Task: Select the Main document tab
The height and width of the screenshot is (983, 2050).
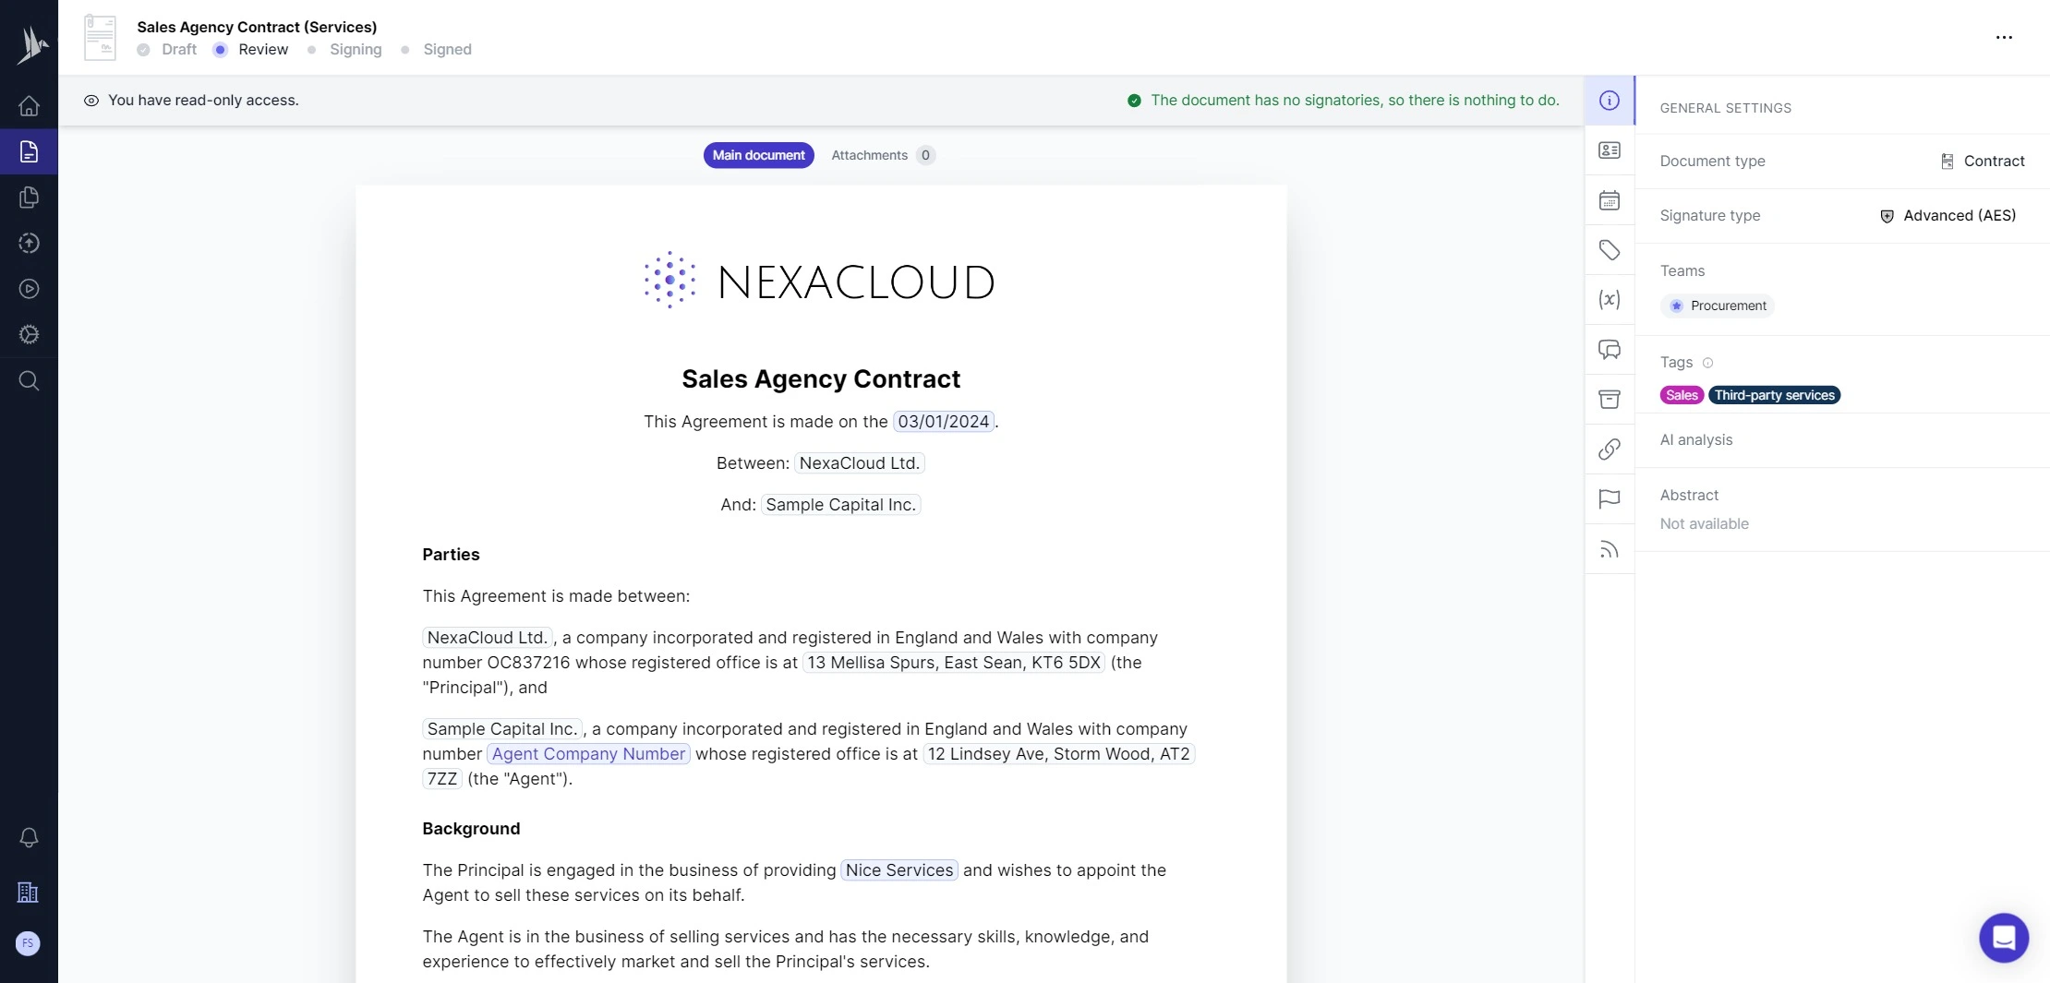Action: point(758,155)
